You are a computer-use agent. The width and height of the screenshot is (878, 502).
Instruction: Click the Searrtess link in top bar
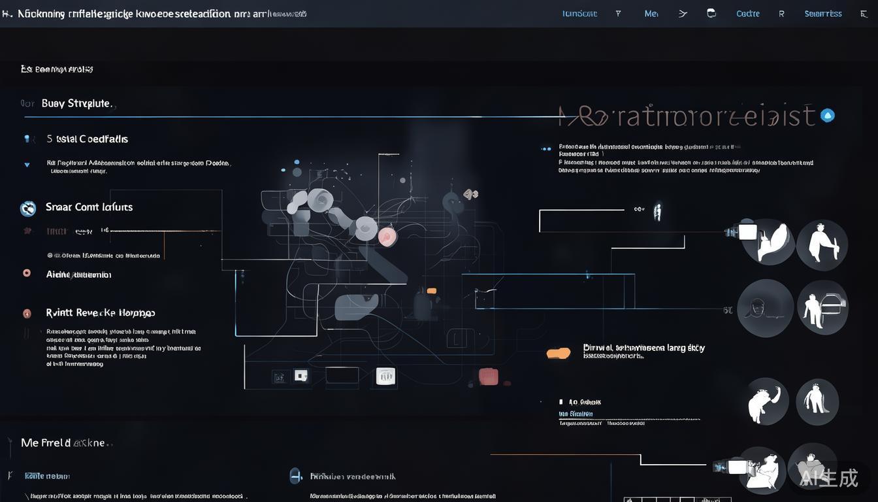(x=822, y=13)
